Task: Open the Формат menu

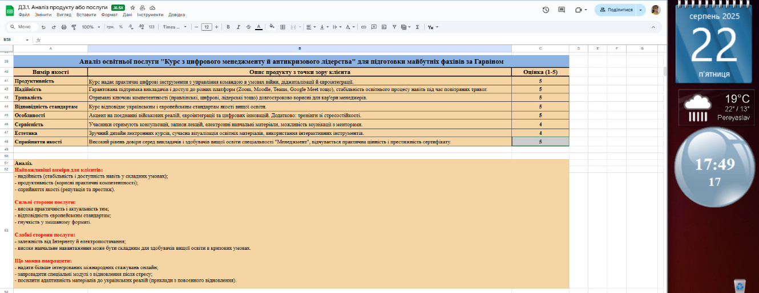Action: coord(109,15)
